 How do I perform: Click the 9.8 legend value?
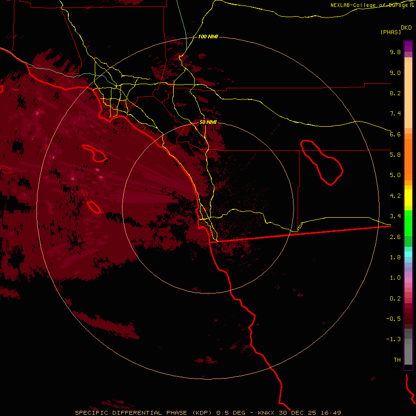click(x=395, y=52)
